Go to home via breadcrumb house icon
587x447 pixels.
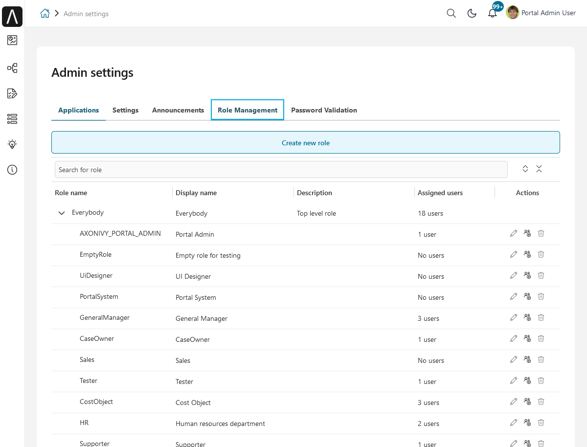tap(45, 14)
